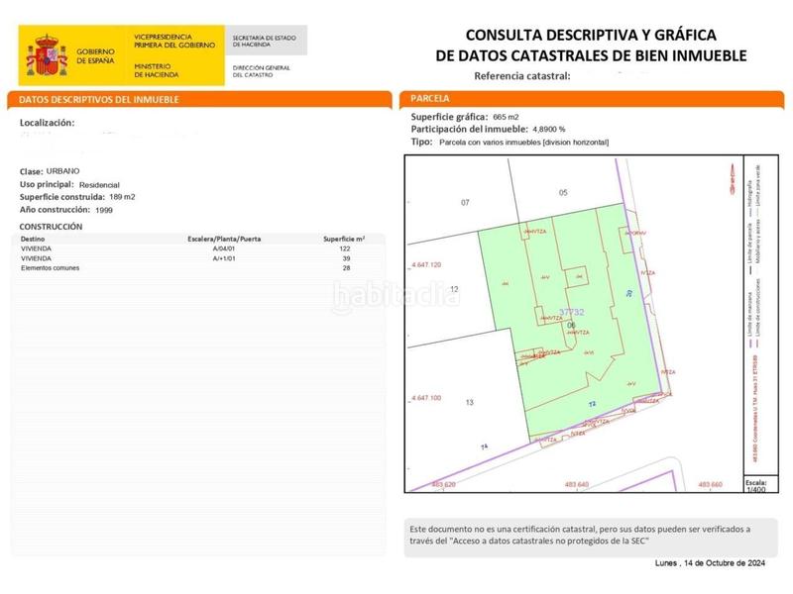Click parcel 05 at top of map

click(563, 192)
